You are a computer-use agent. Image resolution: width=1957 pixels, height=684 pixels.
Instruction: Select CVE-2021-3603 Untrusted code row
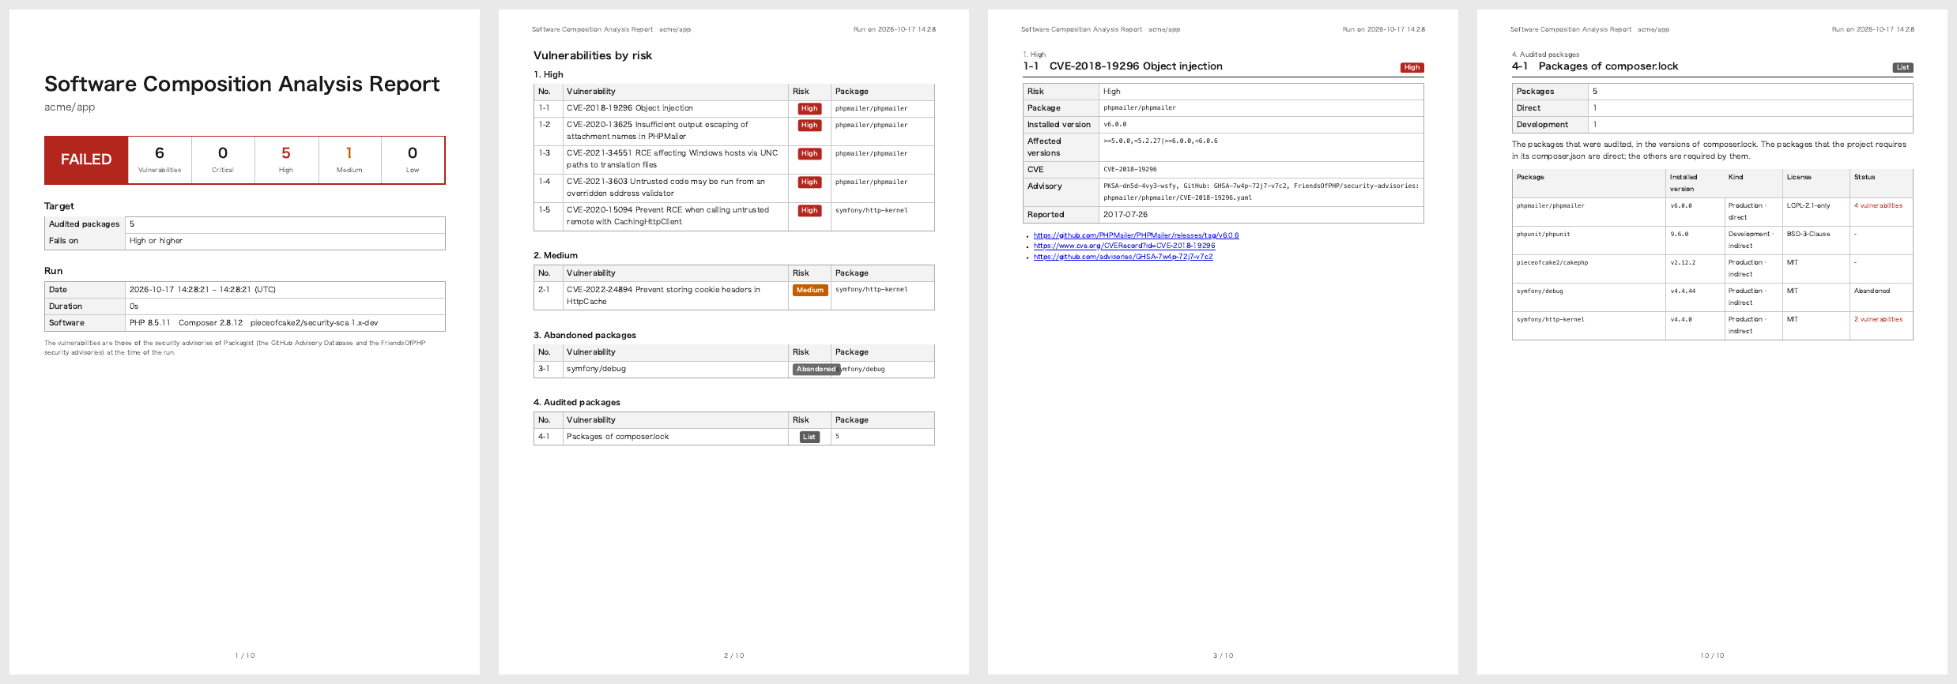pyautogui.click(x=733, y=187)
